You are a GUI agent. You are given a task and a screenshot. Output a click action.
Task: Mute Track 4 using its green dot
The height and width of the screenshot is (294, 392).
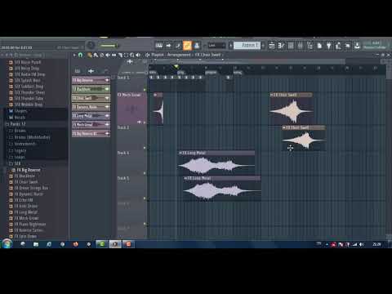tap(145, 173)
